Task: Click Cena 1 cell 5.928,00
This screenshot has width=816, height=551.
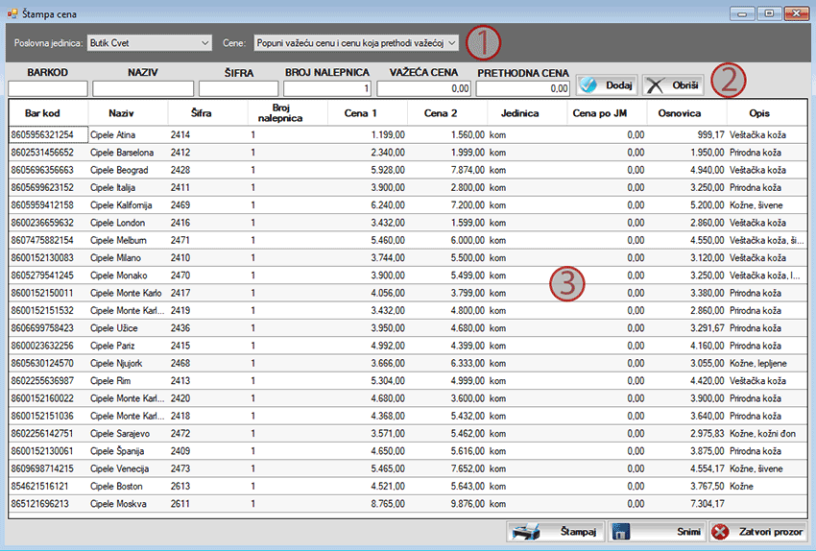Action: click(x=368, y=170)
